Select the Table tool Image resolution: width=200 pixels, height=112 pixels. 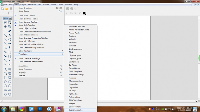(x=9, y=69)
